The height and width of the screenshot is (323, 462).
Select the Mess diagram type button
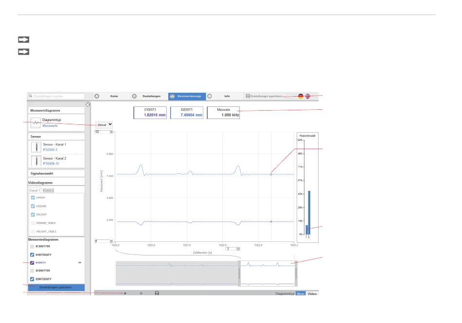click(301, 293)
